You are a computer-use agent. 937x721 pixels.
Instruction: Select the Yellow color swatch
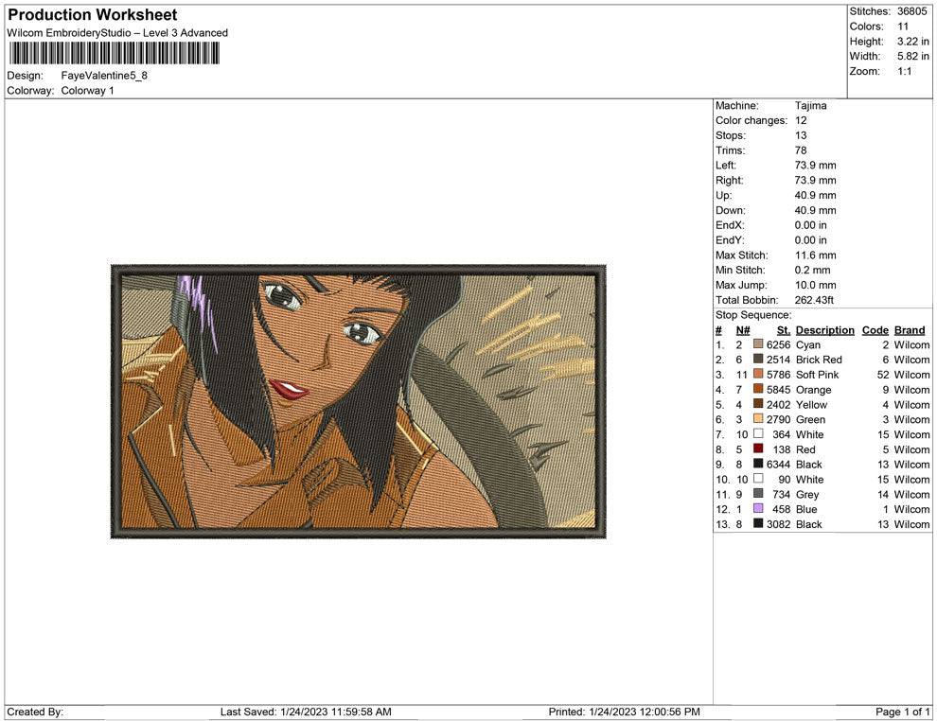coord(758,404)
